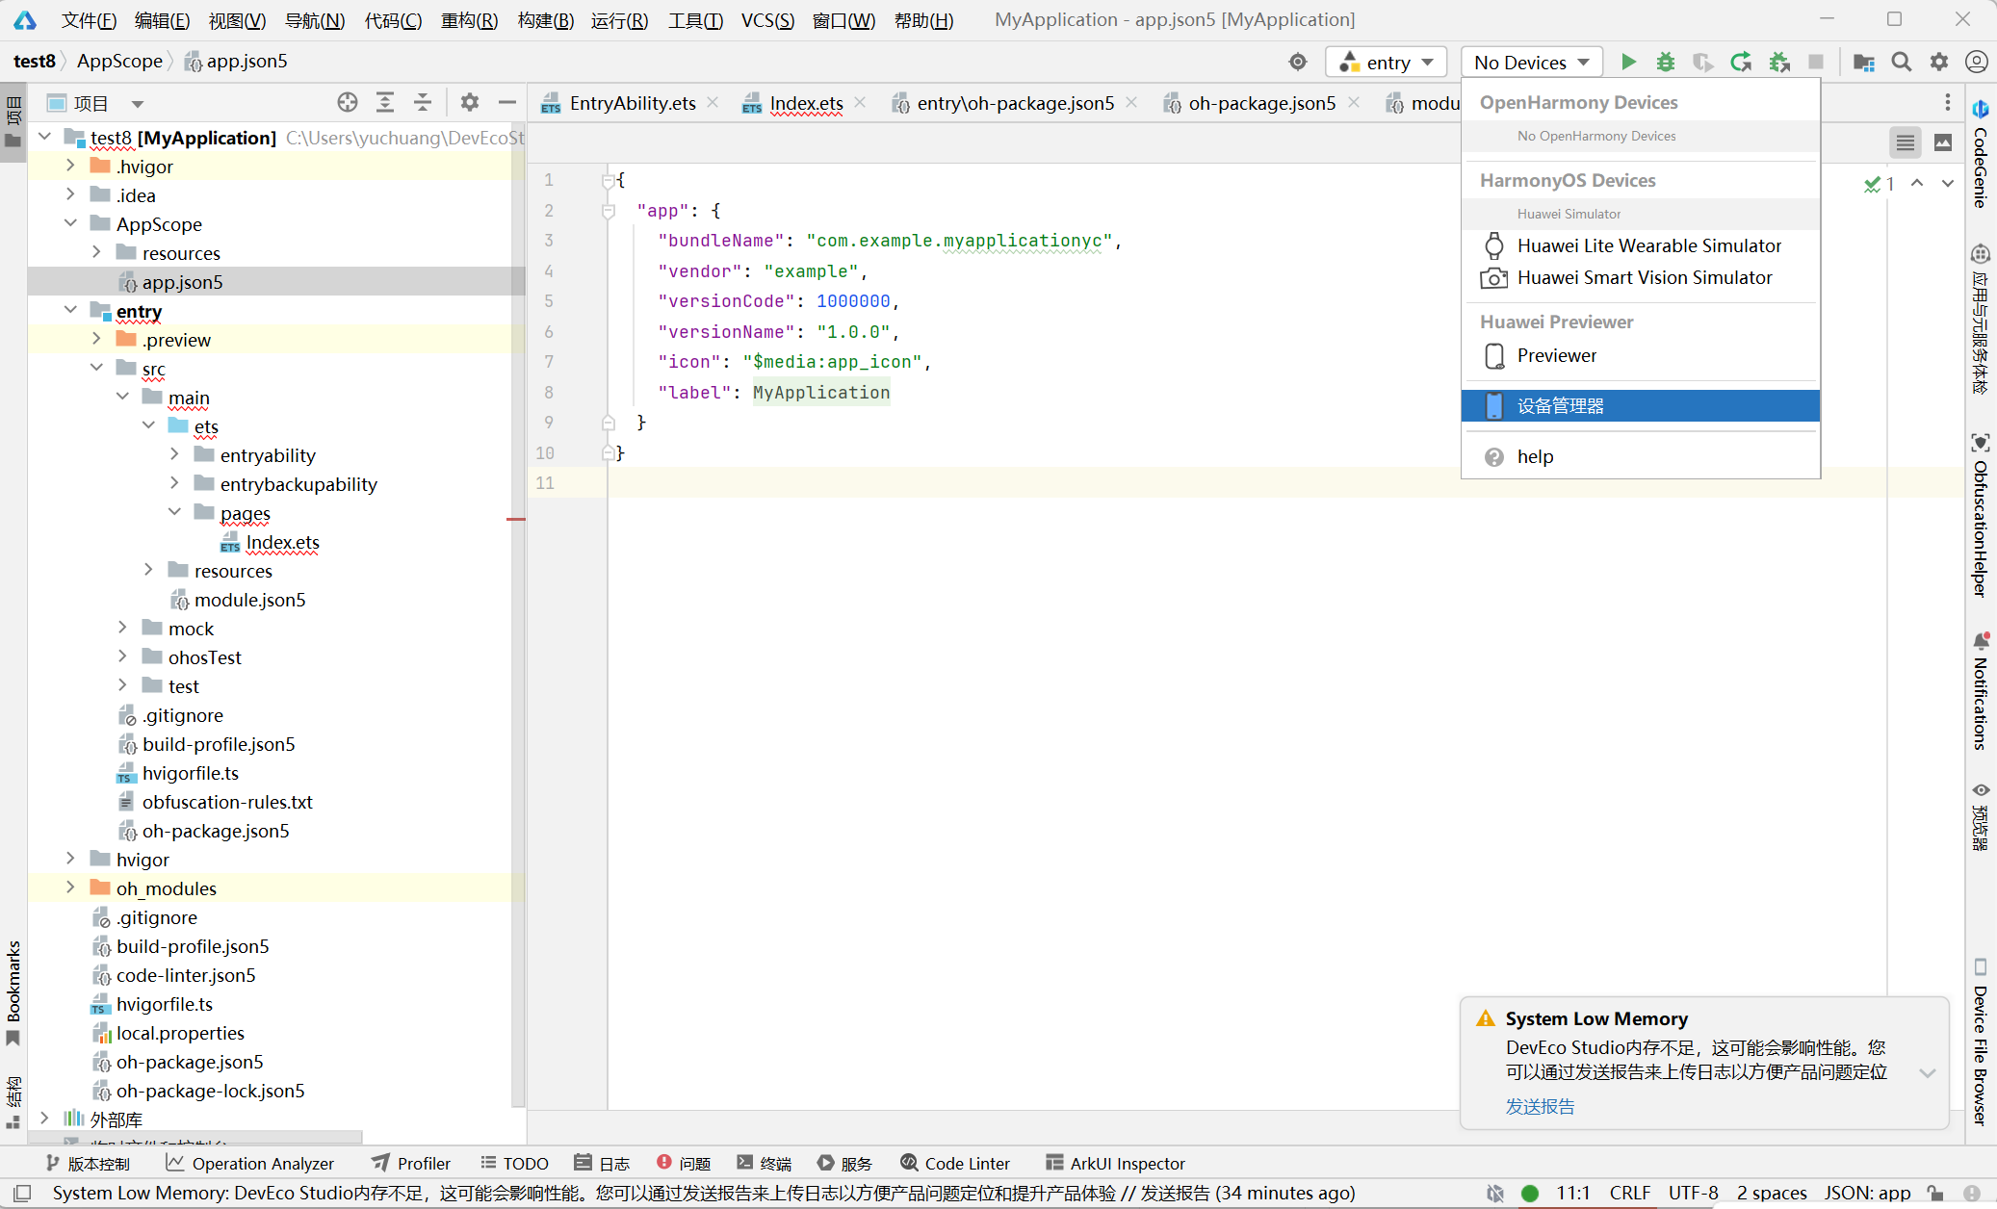1997x1209 pixels.
Task: Collapse all in project panel
Action: [x=423, y=103]
